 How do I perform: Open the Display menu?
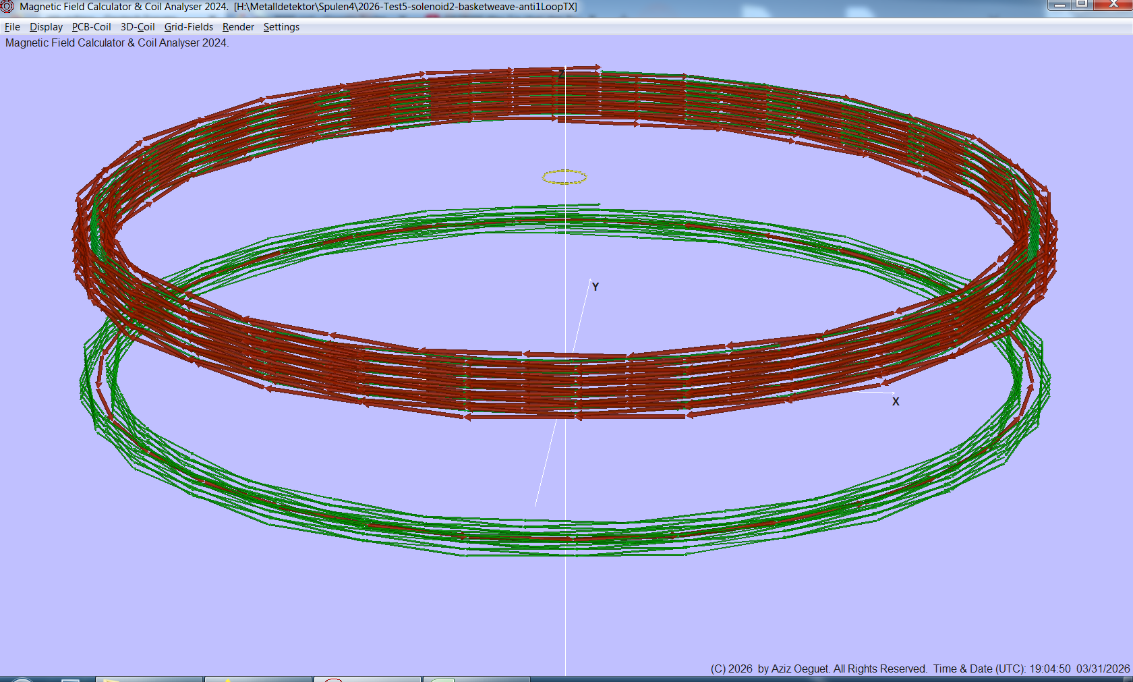[46, 27]
